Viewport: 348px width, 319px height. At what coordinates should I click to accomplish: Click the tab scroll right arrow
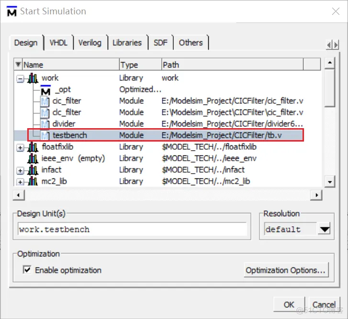(336, 45)
